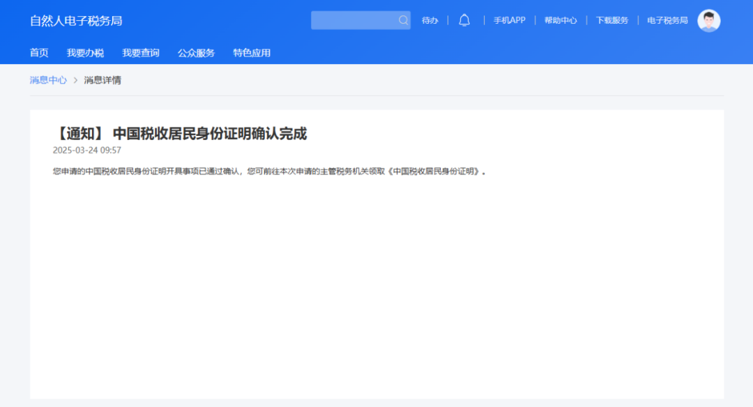Go to 帮助中心 help center
Screen dimensions: 753x407
coord(561,20)
